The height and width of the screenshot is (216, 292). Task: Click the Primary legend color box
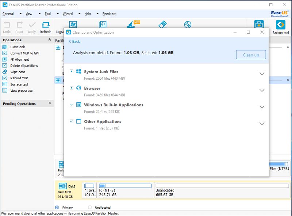point(57,208)
